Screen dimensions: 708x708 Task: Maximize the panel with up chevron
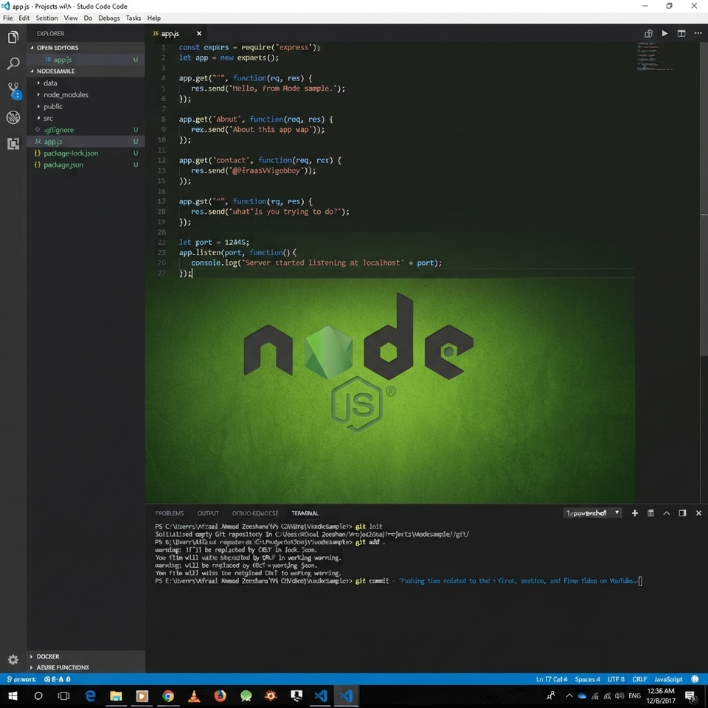(x=667, y=513)
